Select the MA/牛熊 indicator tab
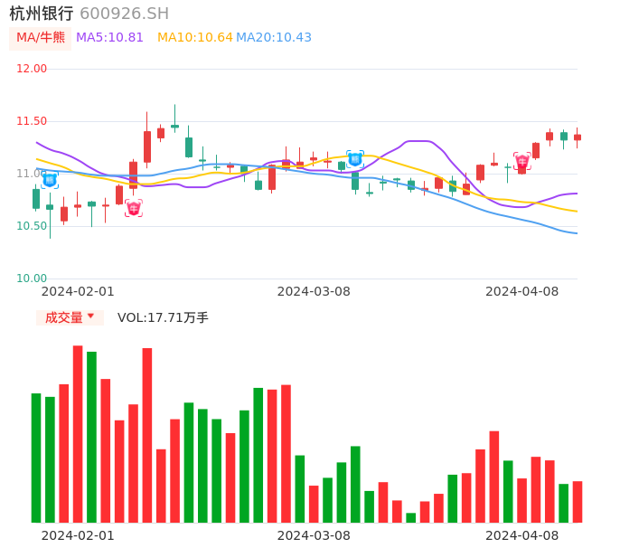 point(41,38)
